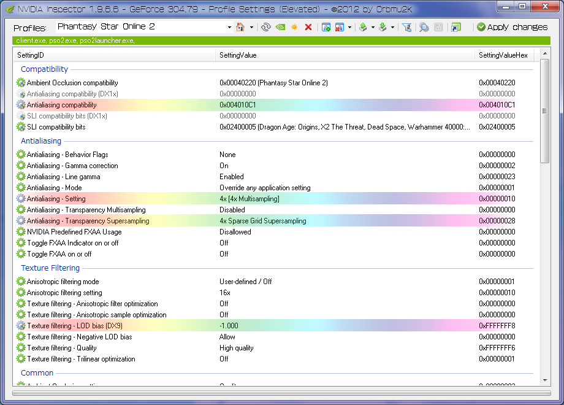Open the dropdown arrow next to the export icon

point(373,27)
